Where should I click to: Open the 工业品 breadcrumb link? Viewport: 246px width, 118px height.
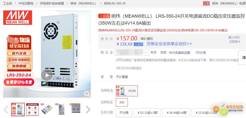click(7, 3)
